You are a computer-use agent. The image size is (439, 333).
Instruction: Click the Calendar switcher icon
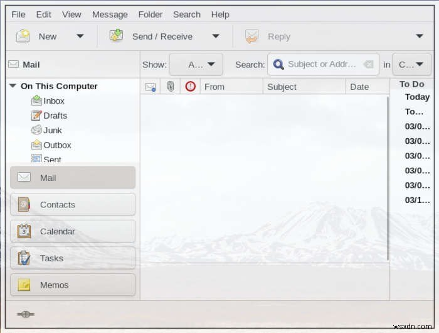pyautogui.click(x=24, y=231)
